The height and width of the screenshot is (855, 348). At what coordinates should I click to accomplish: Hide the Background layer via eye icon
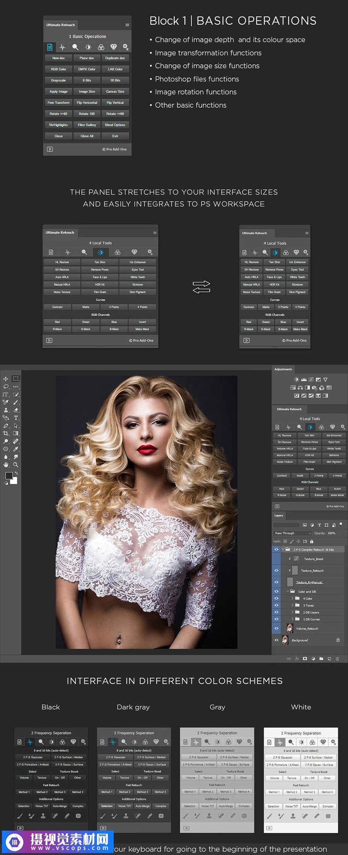tap(276, 640)
